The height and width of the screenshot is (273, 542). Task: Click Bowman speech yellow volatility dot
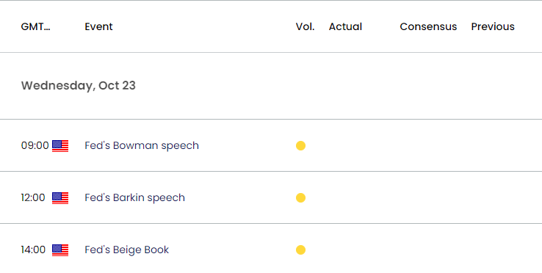coord(300,146)
